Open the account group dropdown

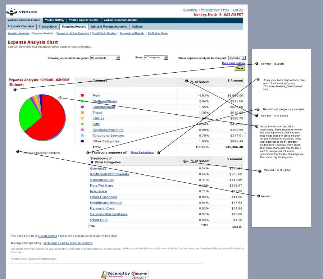point(105,58)
